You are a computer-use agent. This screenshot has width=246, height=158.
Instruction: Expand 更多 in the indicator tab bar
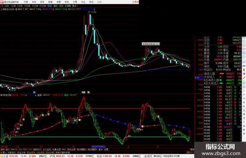(100, 149)
